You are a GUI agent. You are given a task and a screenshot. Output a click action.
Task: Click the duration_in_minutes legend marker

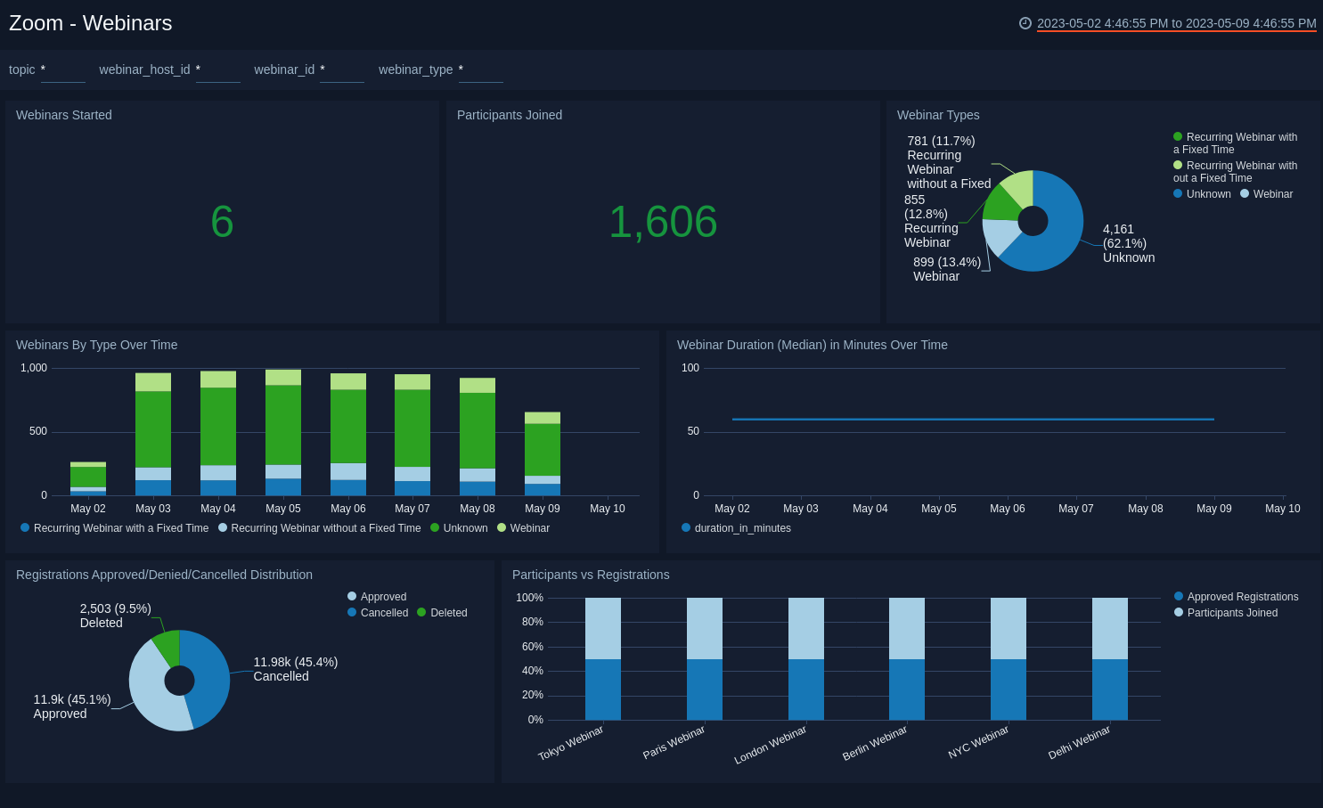click(686, 528)
